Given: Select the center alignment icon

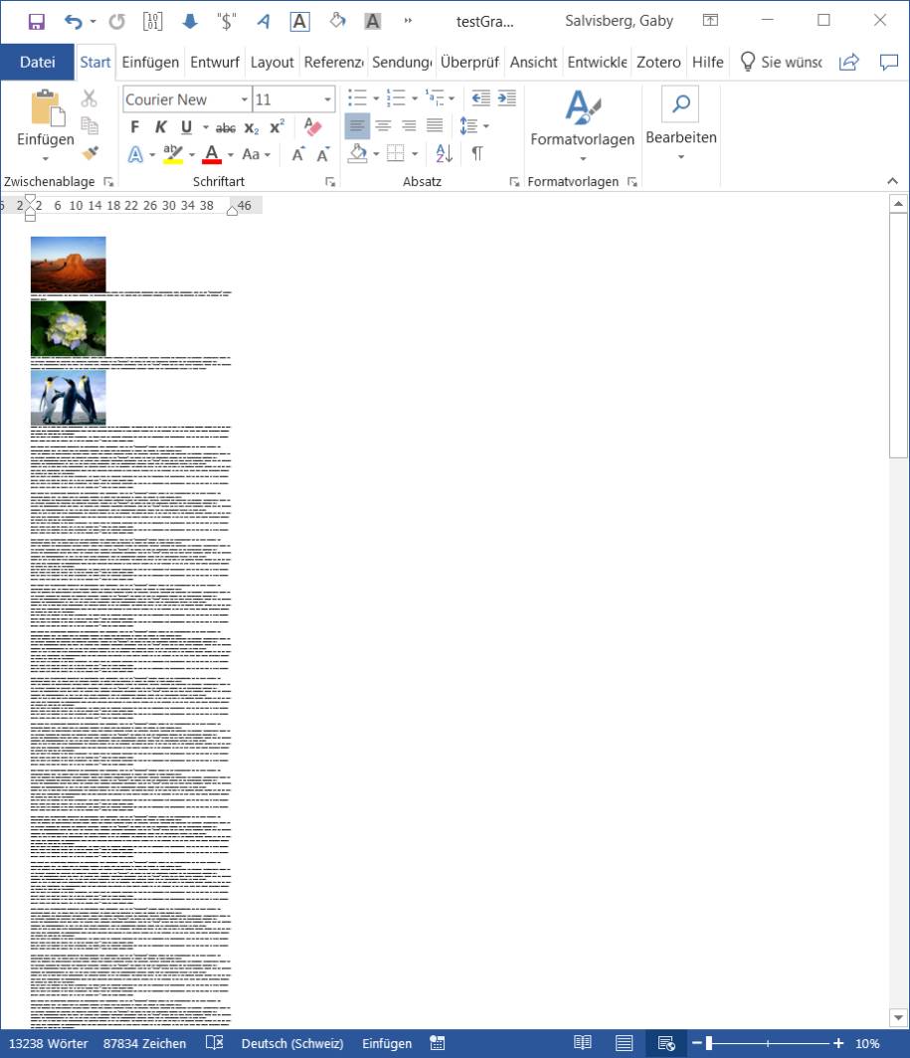Looking at the screenshot, I should coord(384,125).
